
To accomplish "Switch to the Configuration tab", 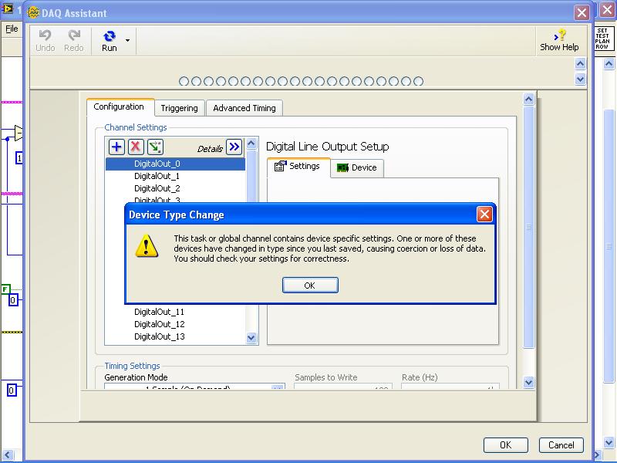I will coord(119,106).
